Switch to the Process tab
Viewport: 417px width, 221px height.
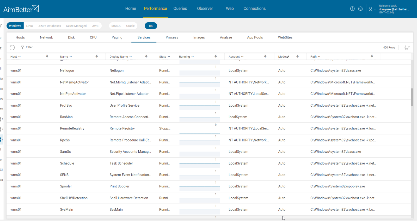point(172,37)
